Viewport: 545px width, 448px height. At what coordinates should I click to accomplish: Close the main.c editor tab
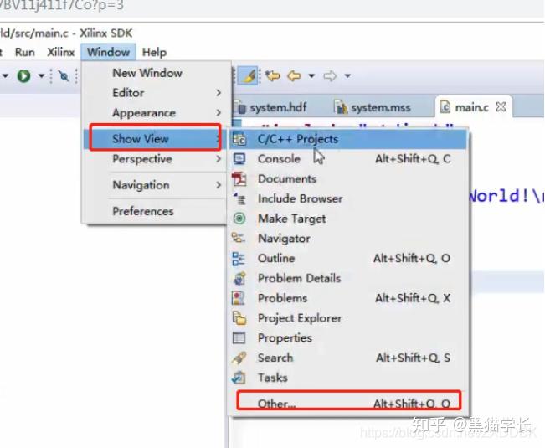coord(501,107)
